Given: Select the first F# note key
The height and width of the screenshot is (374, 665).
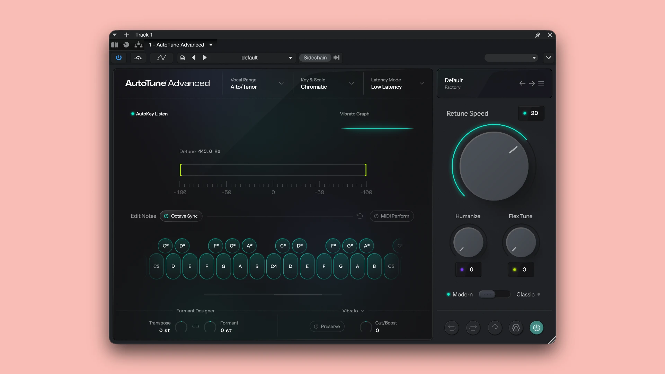Looking at the screenshot, I should pos(216,246).
